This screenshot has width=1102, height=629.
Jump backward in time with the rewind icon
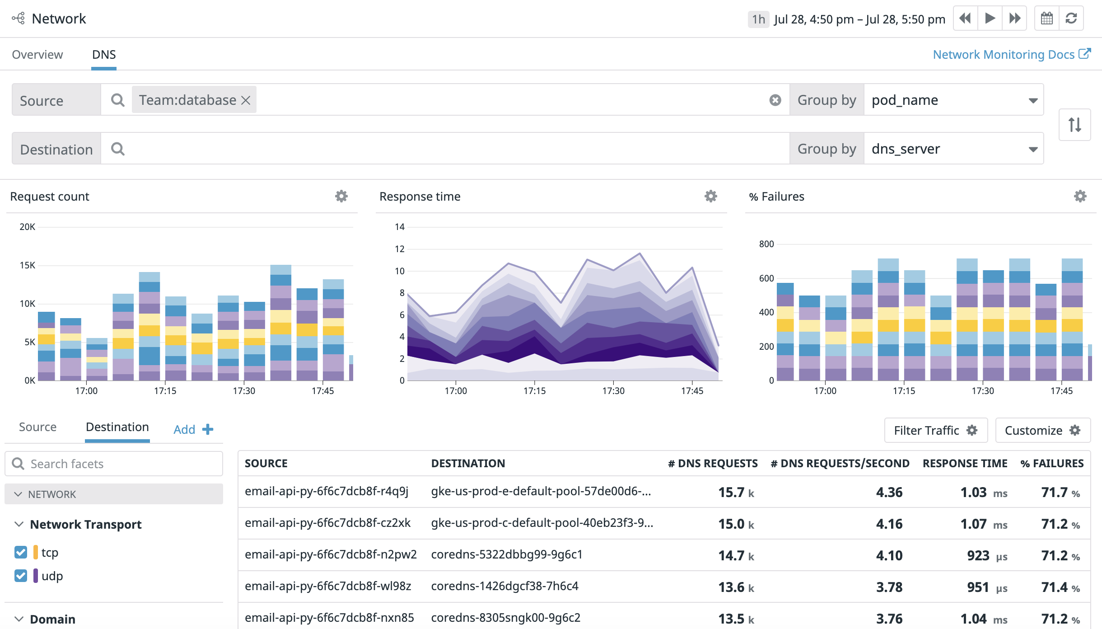(x=965, y=18)
